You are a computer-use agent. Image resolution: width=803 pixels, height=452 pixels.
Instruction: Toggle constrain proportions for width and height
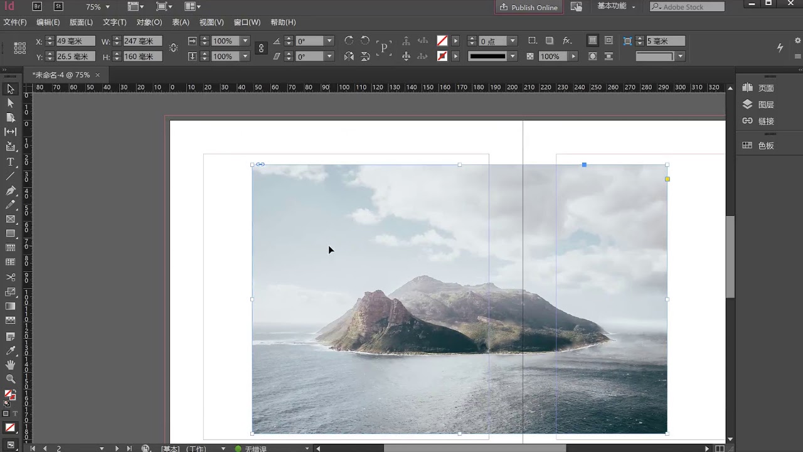pos(174,48)
